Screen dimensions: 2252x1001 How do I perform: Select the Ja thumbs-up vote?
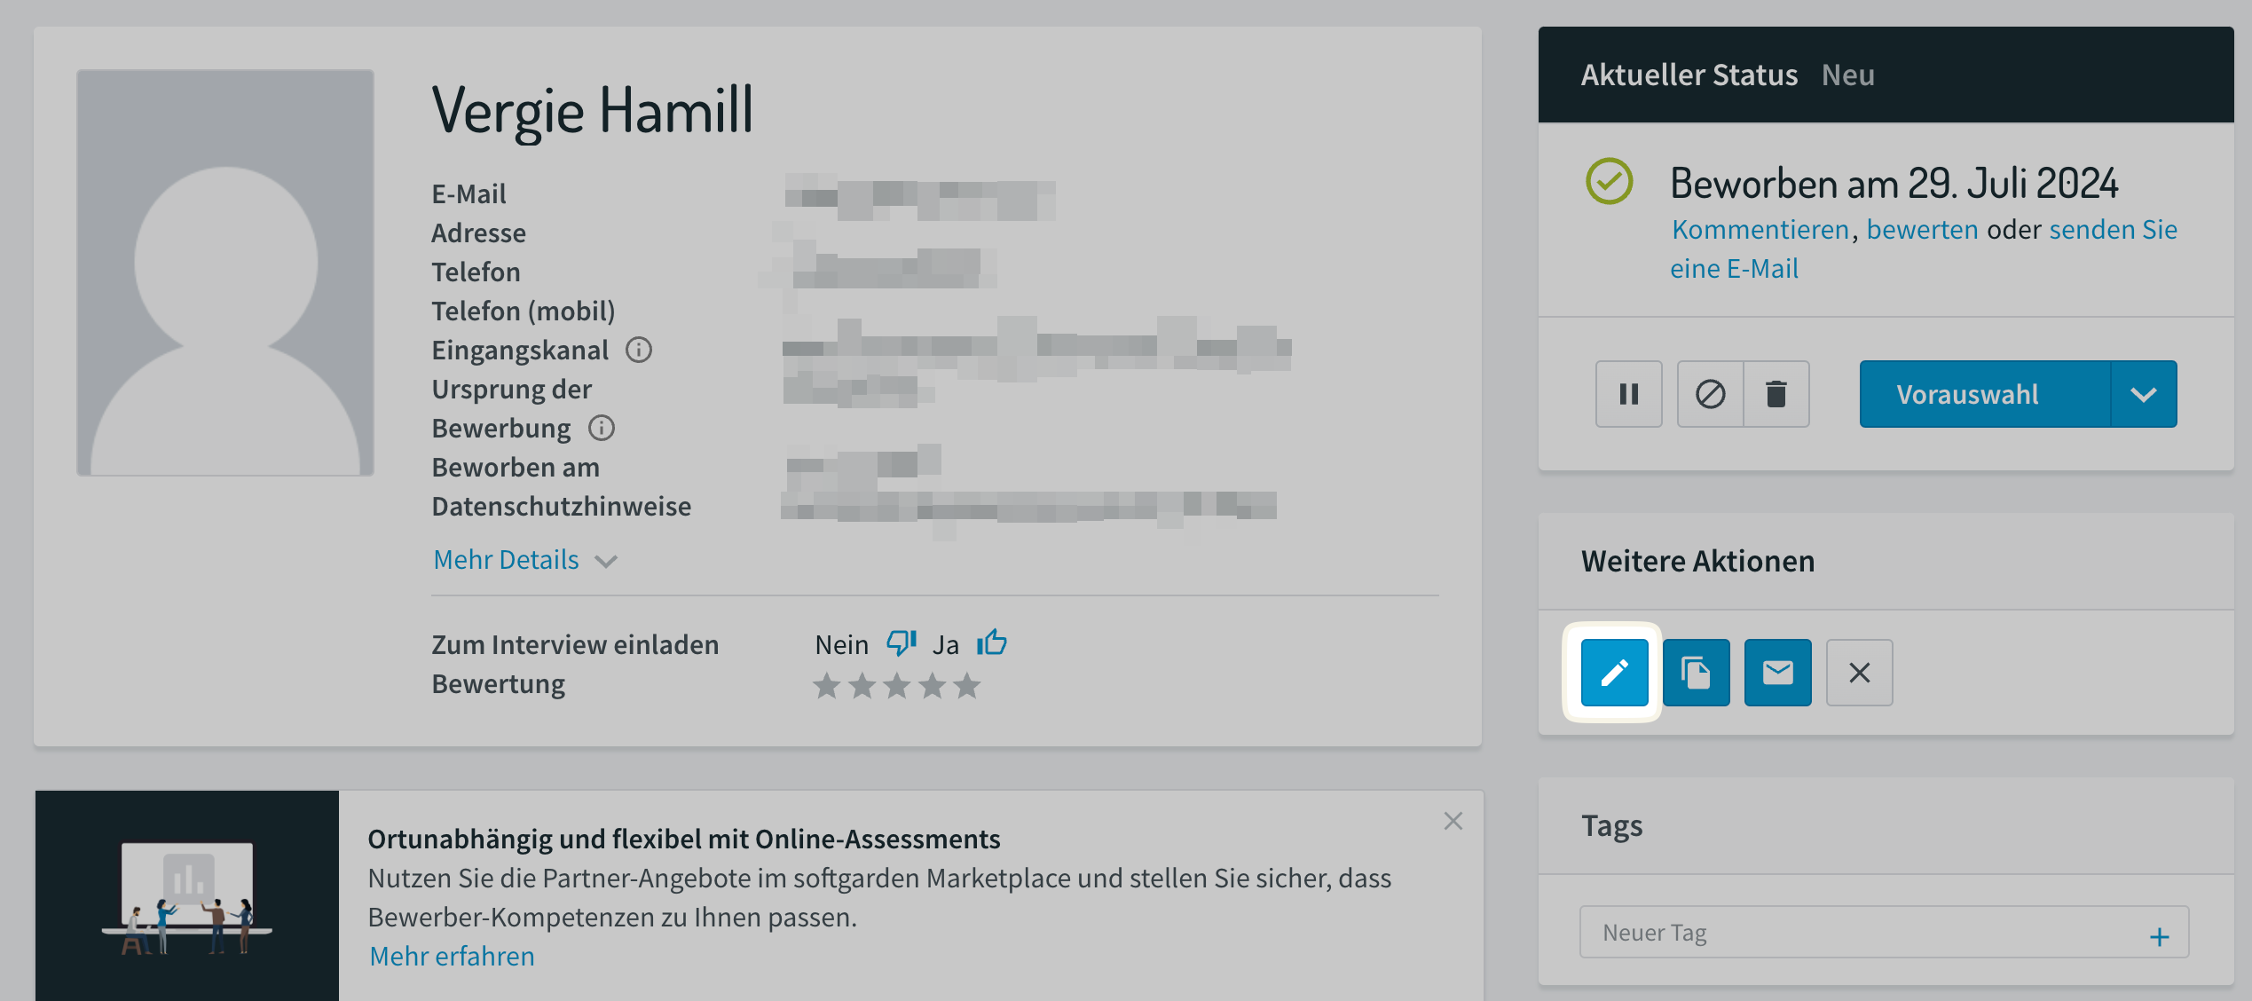[x=992, y=642]
